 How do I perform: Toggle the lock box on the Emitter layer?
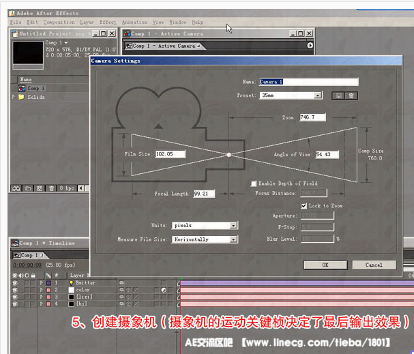pos(33,283)
